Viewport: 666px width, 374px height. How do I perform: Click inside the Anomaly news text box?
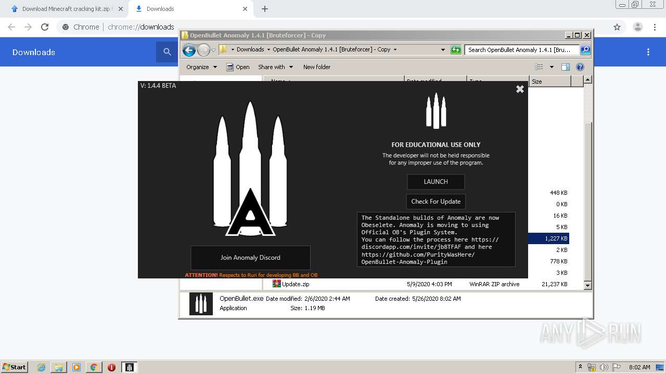[436, 239]
